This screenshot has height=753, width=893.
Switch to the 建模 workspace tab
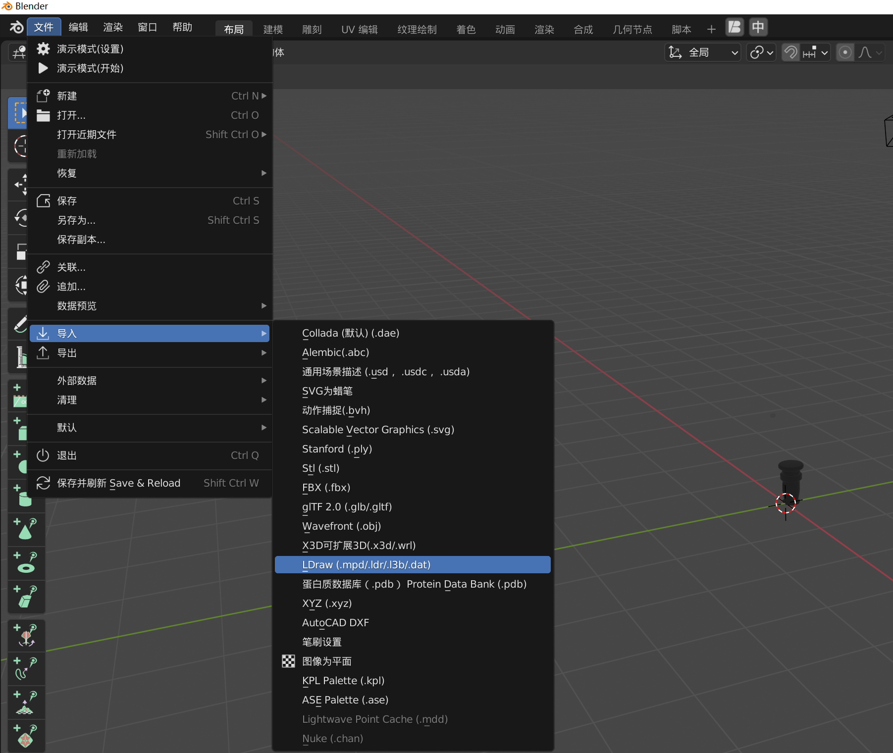273,30
